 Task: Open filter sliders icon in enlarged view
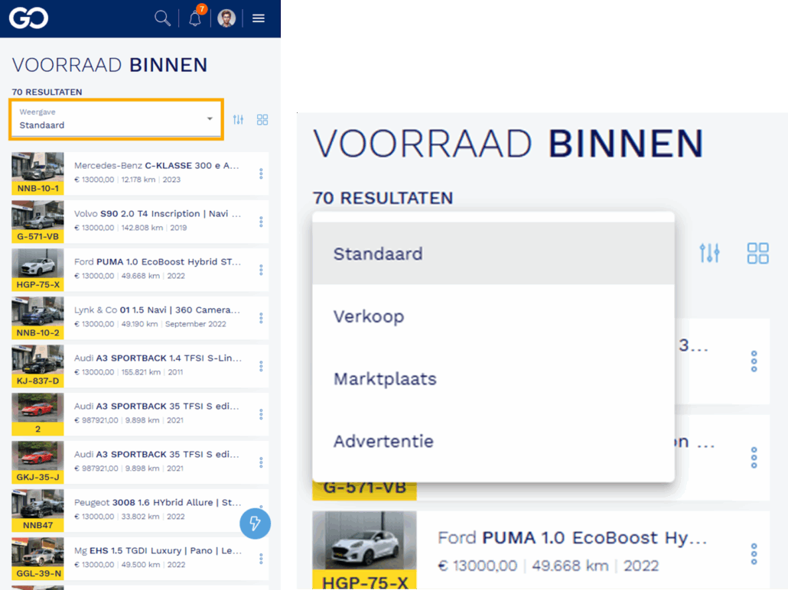[710, 253]
